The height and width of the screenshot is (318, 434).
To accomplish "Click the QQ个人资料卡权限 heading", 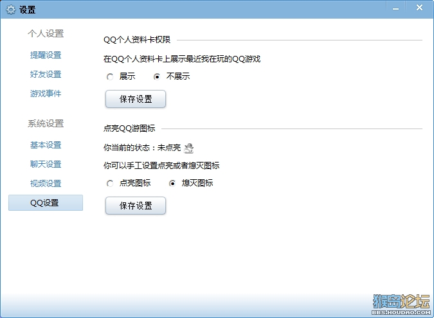I will (x=137, y=40).
